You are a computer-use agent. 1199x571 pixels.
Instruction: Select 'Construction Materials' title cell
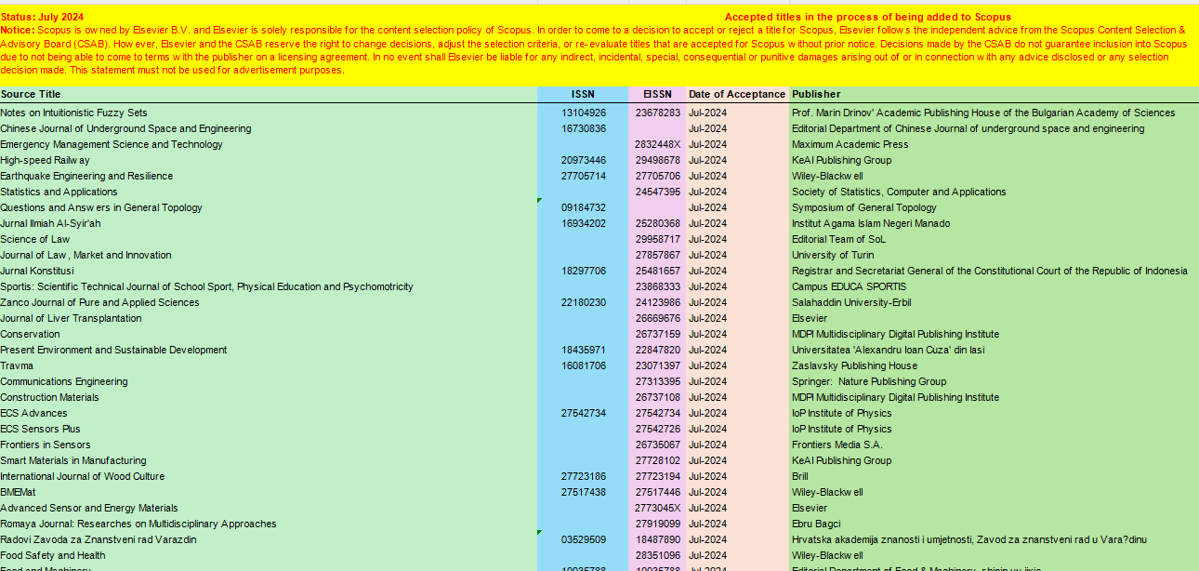269,397
